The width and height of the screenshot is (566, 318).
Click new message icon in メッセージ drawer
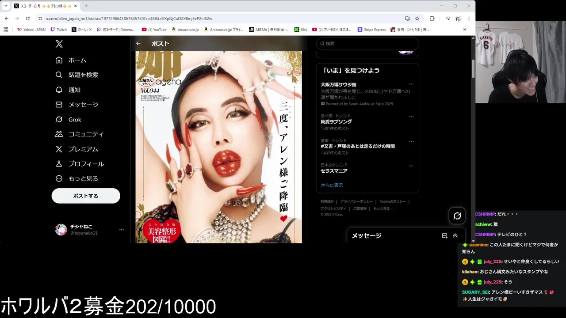coord(444,236)
